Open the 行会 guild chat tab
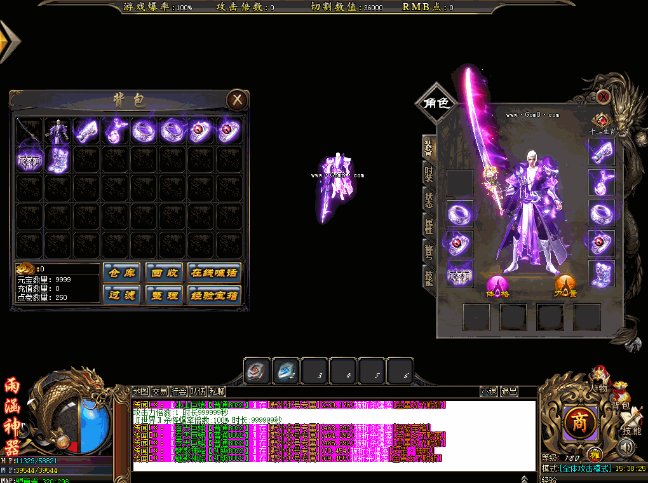Screen dimensions: 648x483 pos(179,391)
